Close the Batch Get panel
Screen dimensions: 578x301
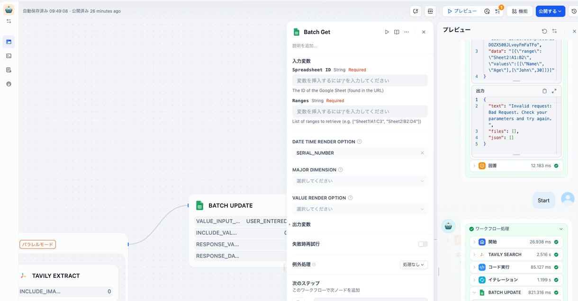pyautogui.click(x=424, y=32)
